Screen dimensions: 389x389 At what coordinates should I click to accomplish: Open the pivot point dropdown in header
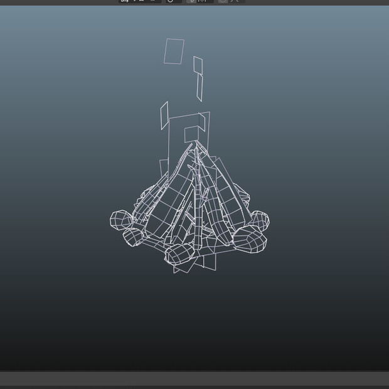pyautogui.click(x=173, y=1)
